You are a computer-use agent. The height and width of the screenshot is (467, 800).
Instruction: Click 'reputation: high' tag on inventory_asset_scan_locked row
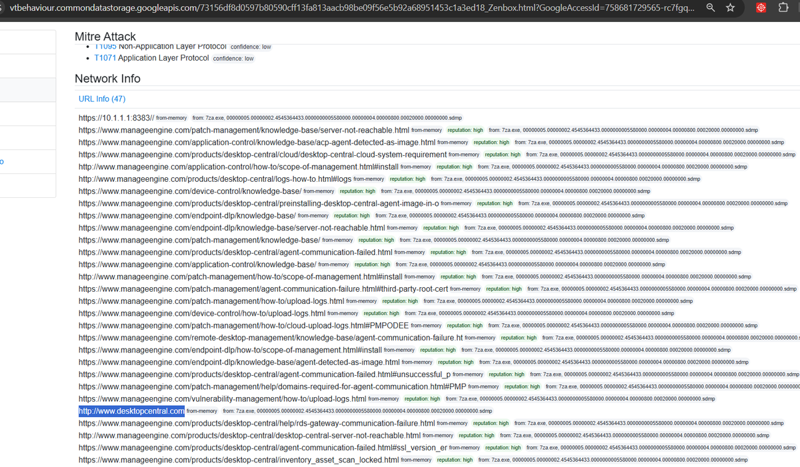coord(455,460)
